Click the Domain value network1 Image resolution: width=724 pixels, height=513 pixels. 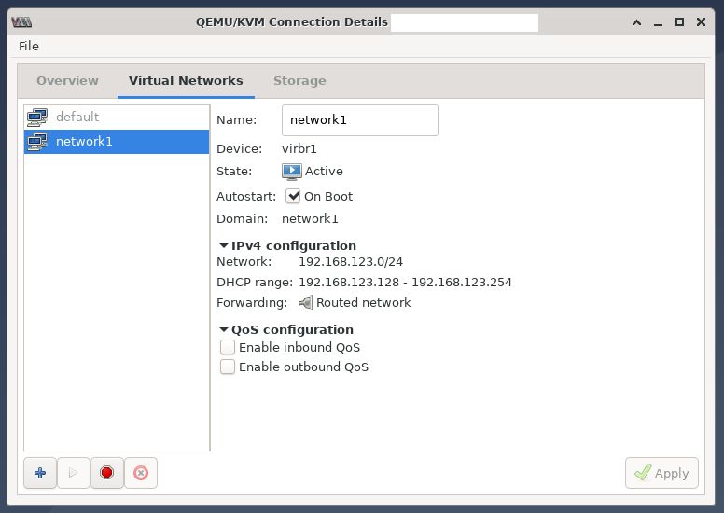tap(310, 219)
